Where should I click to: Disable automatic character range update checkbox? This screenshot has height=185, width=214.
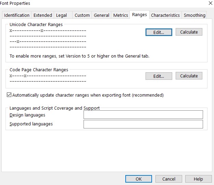(9, 95)
